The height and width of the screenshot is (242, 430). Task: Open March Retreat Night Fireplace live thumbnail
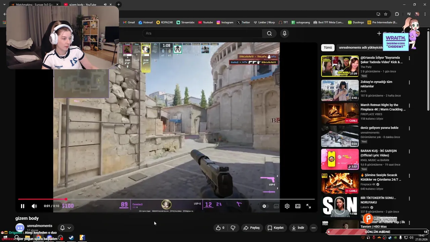coord(340,114)
